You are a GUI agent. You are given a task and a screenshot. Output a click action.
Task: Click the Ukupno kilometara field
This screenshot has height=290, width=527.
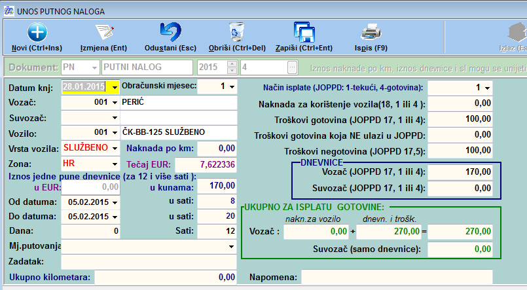(x=166, y=277)
